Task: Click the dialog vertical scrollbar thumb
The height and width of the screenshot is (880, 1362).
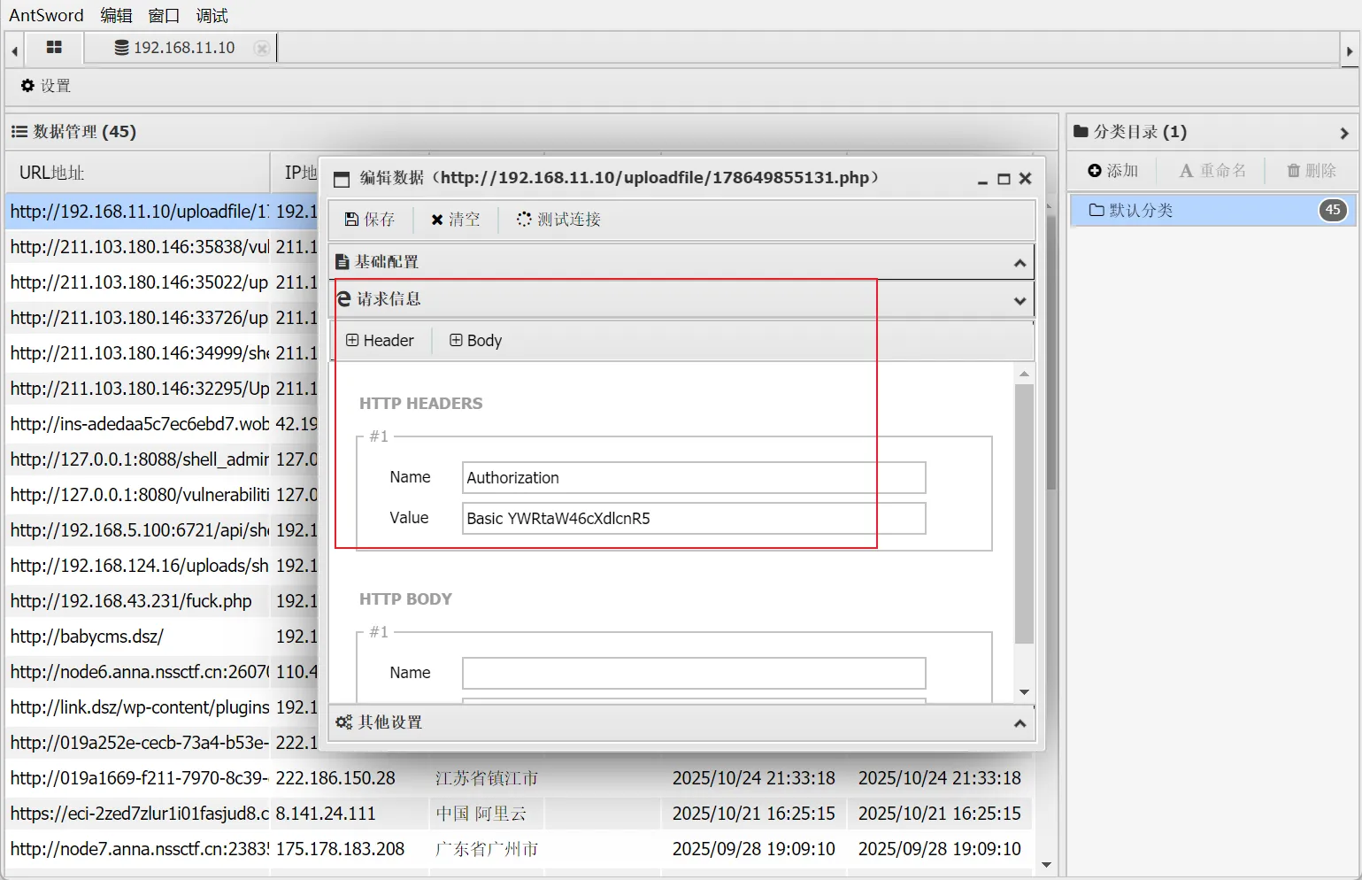Action: (1024, 514)
